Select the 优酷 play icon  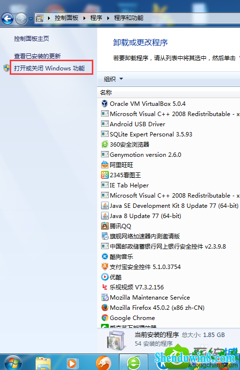[x=104, y=277]
